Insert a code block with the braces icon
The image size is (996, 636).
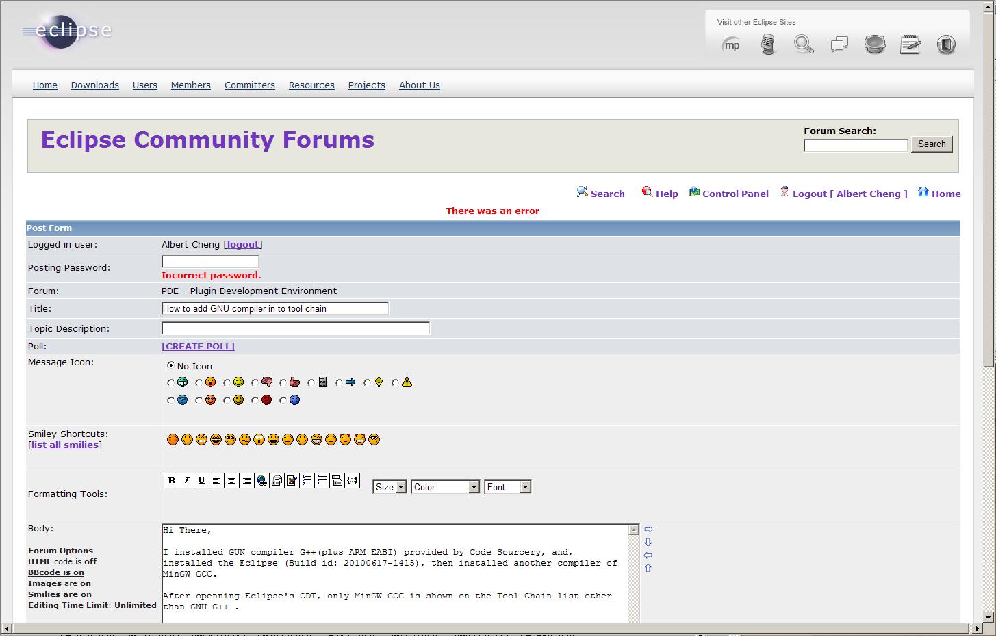point(352,481)
